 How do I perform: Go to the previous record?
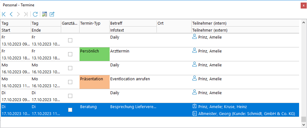click(11, 14)
